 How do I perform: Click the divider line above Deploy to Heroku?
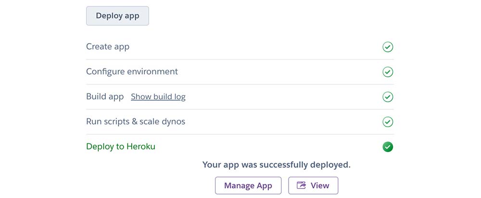tap(240, 134)
